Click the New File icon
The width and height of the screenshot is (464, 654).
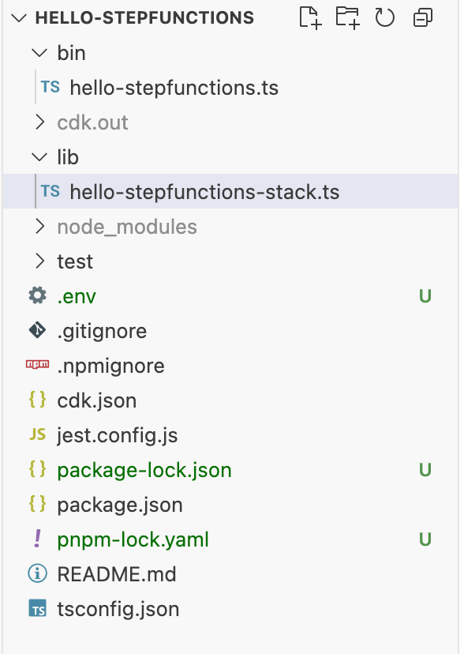[x=310, y=18]
